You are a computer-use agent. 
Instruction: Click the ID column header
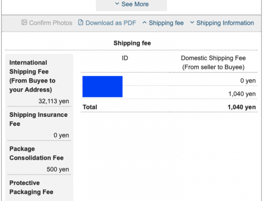[x=125, y=58]
